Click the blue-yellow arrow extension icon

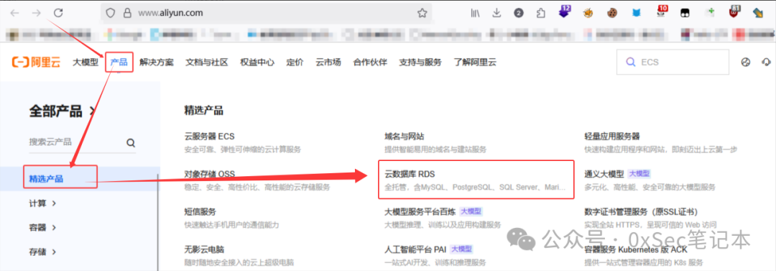coord(758,14)
